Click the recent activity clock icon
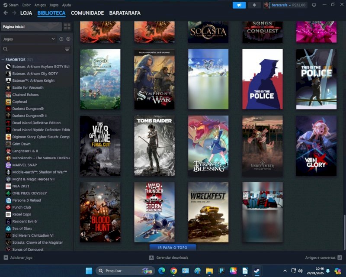 (61, 39)
